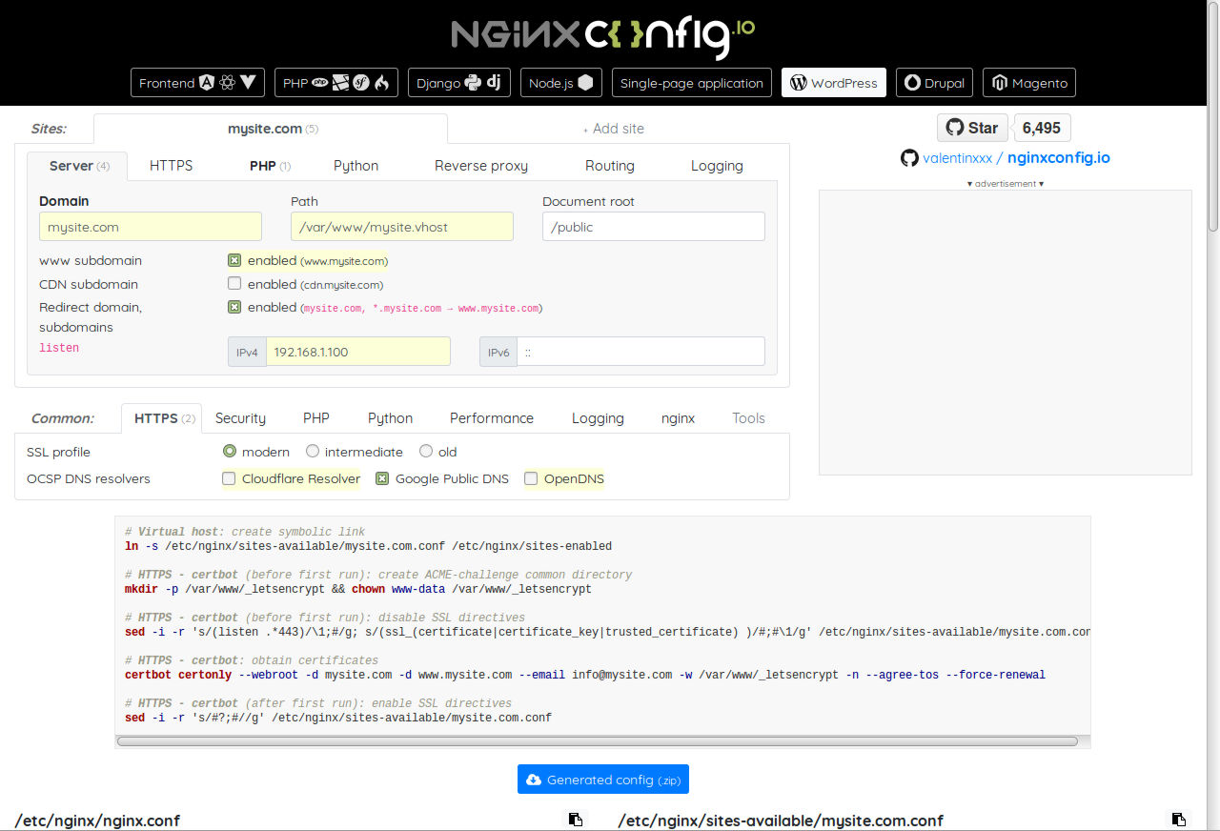Click the IPv6 listen address field
Screen dimensions: 1220x831
coord(640,352)
